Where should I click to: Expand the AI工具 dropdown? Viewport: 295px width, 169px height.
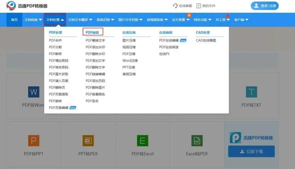click(223, 20)
